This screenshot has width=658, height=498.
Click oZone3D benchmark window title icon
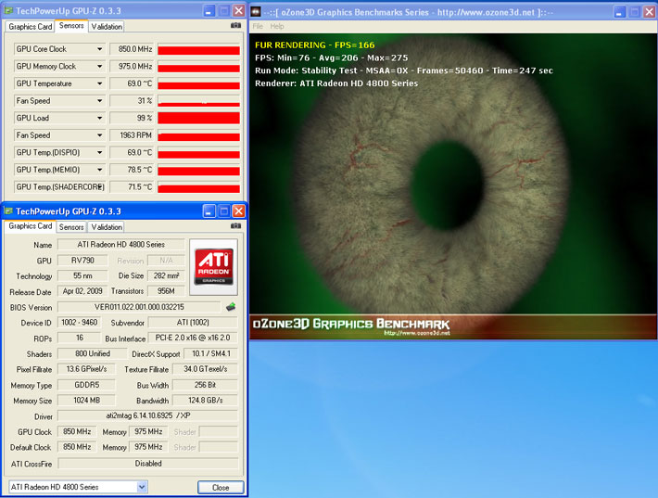click(256, 12)
